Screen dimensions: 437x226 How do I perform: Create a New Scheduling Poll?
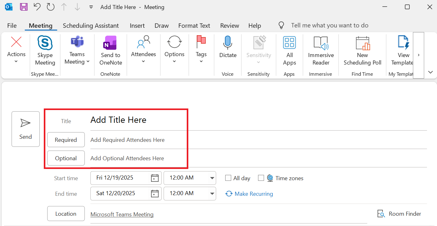(x=363, y=43)
